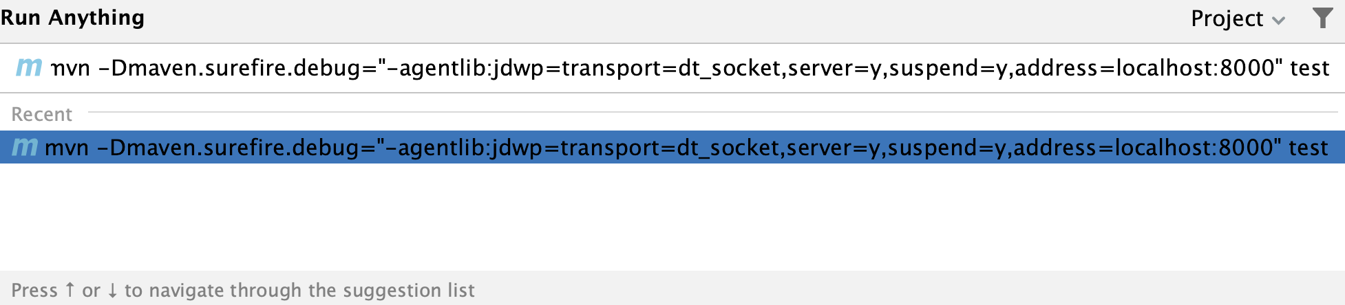Place cursor on "test" in the input field
The width and height of the screenshot is (1345, 305).
click(x=1309, y=68)
